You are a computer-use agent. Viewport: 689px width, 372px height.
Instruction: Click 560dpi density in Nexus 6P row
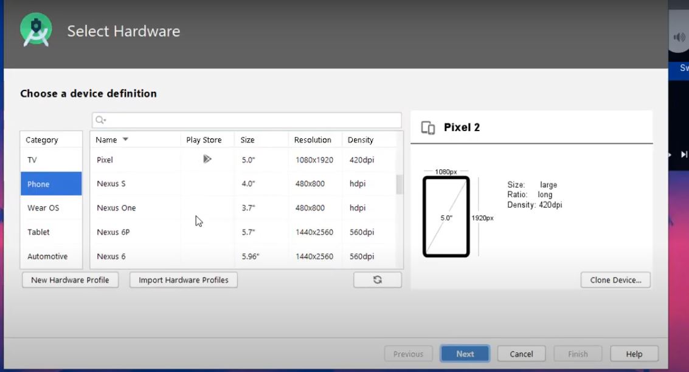tap(362, 232)
